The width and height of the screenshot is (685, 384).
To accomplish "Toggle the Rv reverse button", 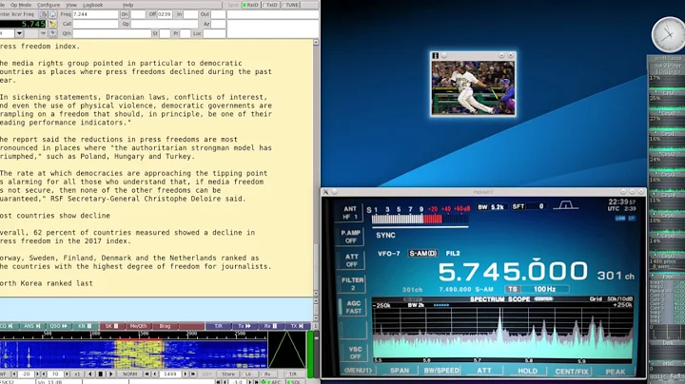I will coord(267,374).
